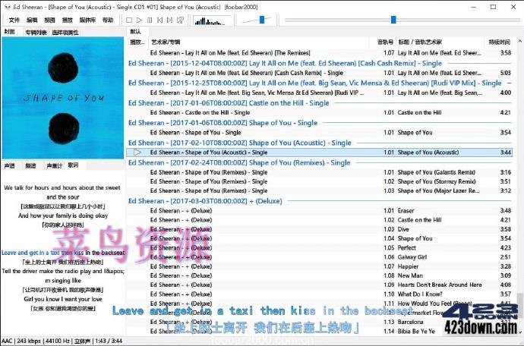Adjust the volume slider handle
The image size is (524, 346).
(x=262, y=20)
